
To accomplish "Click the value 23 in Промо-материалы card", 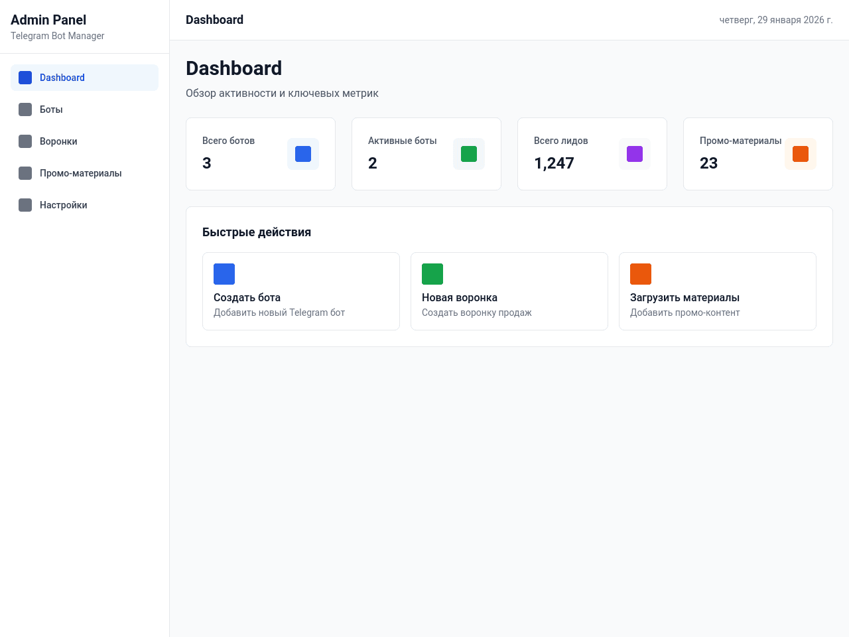I will 709,163.
